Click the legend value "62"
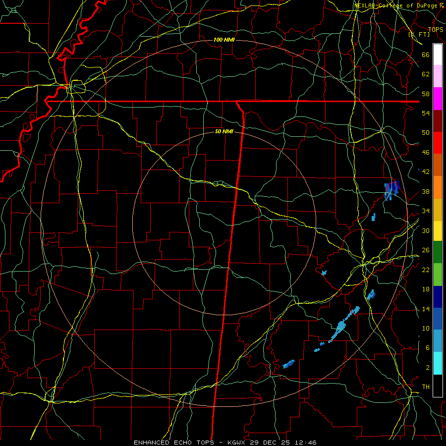Viewport: 446px width, 446px height. click(426, 74)
